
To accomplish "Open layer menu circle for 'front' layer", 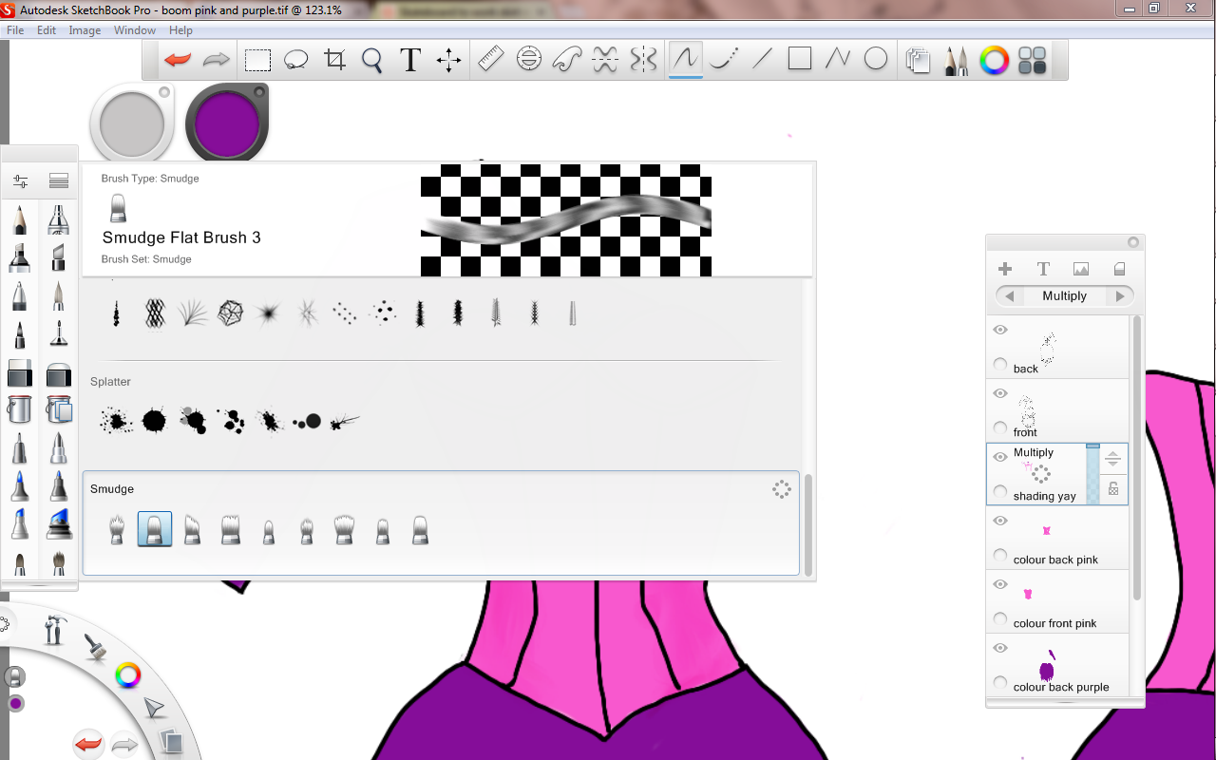I will [1000, 427].
